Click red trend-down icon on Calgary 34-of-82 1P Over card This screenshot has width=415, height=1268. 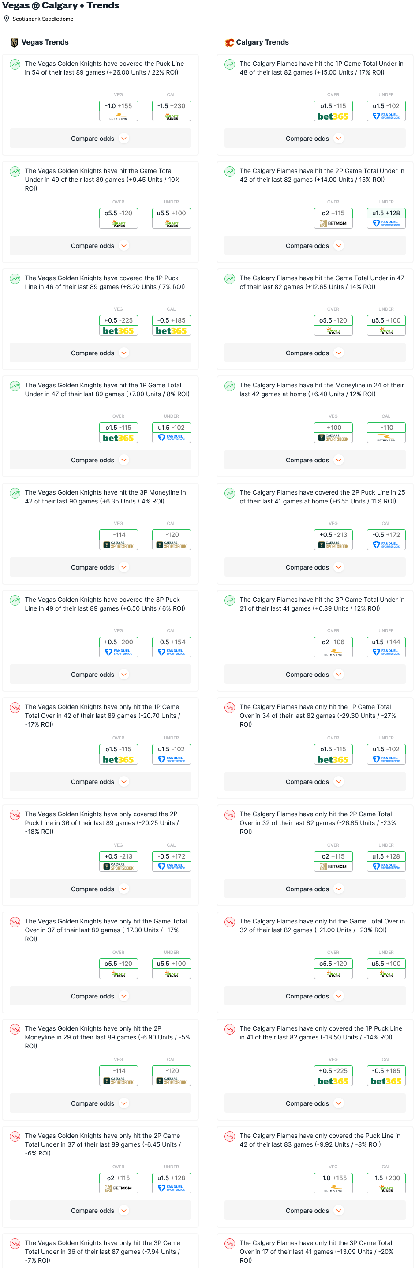click(230, 708)
